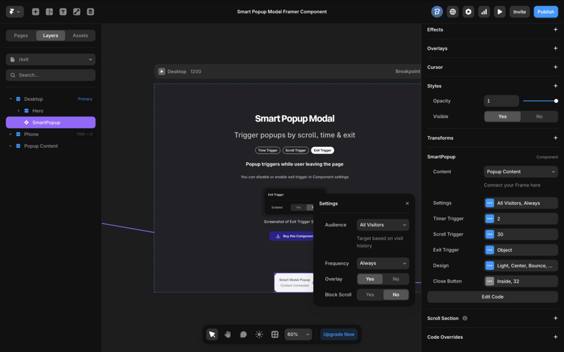Select the hand pan tool
Screen dimensions: 564x352
pos(228,335)
